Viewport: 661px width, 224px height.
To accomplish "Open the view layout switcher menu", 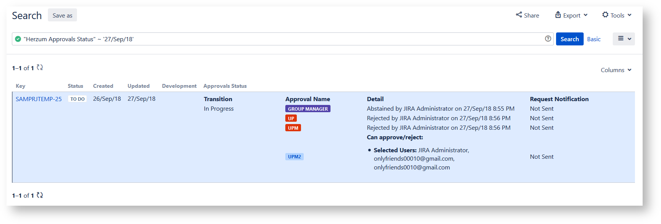I will 623,39.
